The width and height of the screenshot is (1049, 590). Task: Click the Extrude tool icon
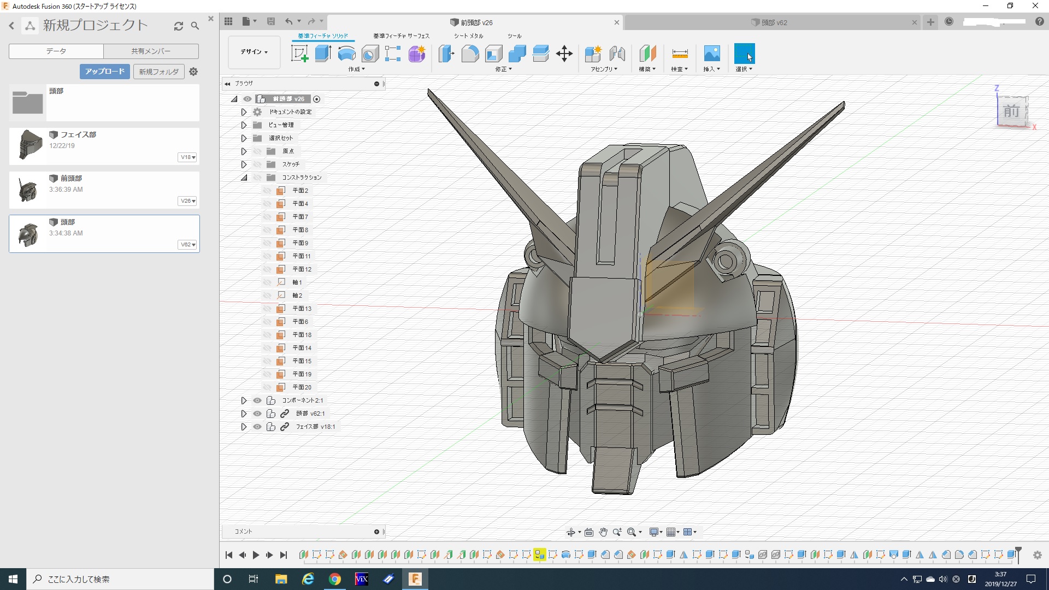tap(323, 54)
